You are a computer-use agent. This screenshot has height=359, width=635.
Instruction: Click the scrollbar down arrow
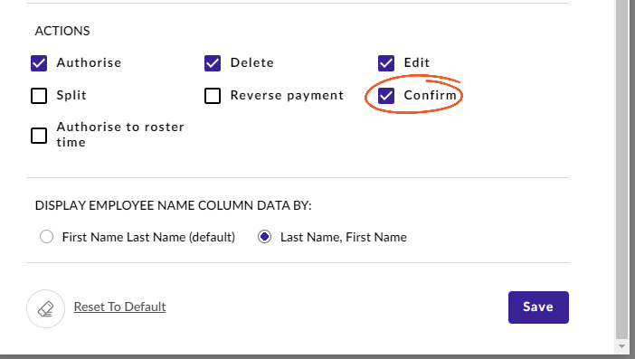point(622,346)
